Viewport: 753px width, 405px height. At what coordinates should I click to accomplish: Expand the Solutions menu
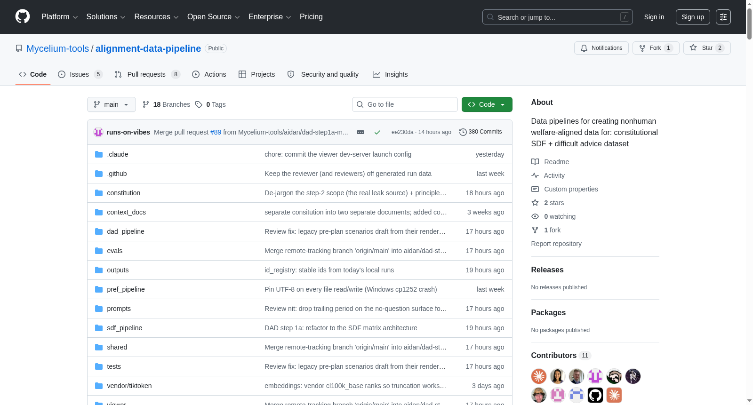(x=106, y=17)
